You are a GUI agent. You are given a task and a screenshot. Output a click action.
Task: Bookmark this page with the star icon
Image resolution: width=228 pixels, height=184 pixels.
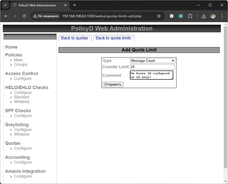click(x=159, y=16)
